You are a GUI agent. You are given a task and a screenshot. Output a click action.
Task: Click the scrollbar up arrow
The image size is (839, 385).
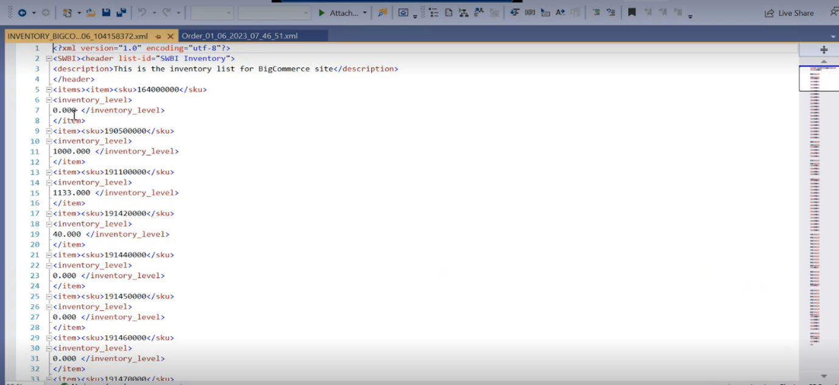(x=824, y=61)
